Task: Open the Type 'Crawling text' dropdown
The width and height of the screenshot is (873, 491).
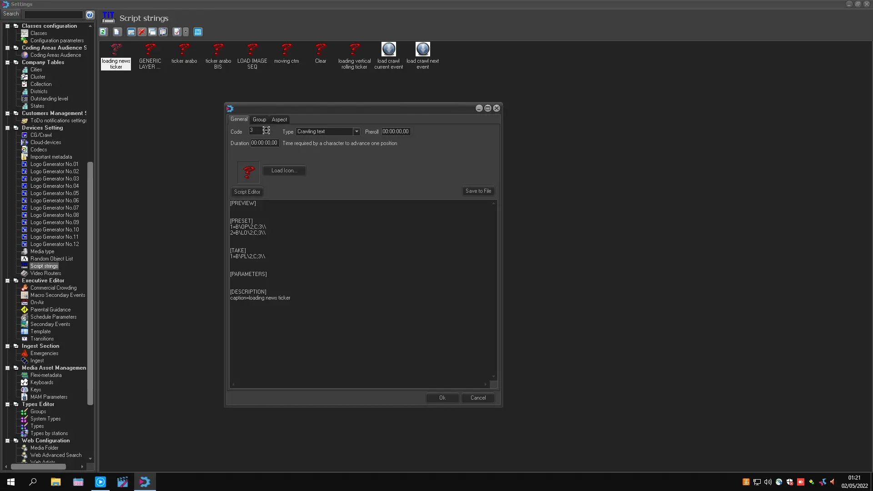Action: [356, 132]
